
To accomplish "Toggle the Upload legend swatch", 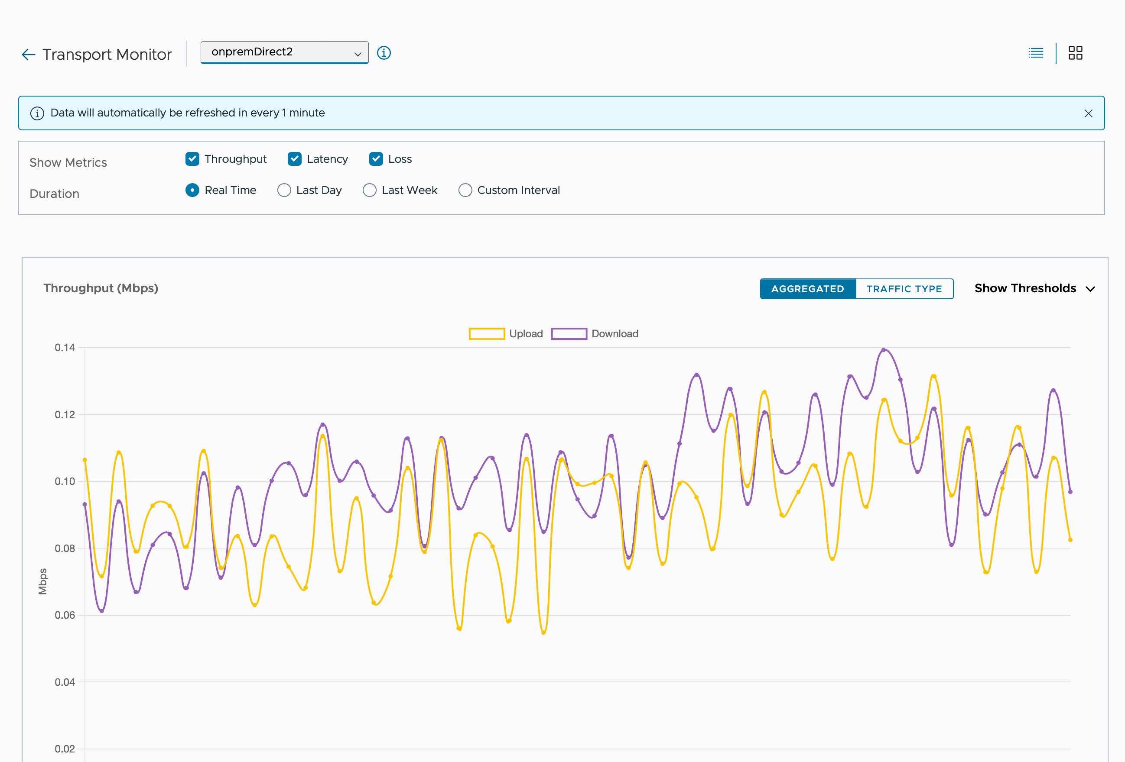I will (487, 334).
